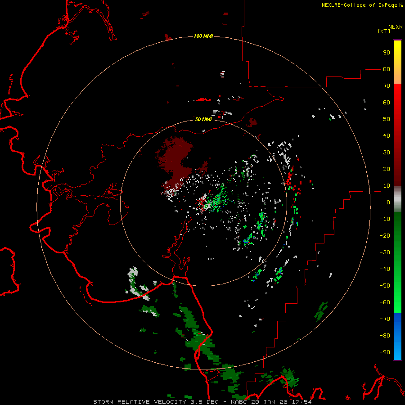Click the 80 value on the velocity scale
This screenshot has height=405, width=405.
tap(387, 69)
